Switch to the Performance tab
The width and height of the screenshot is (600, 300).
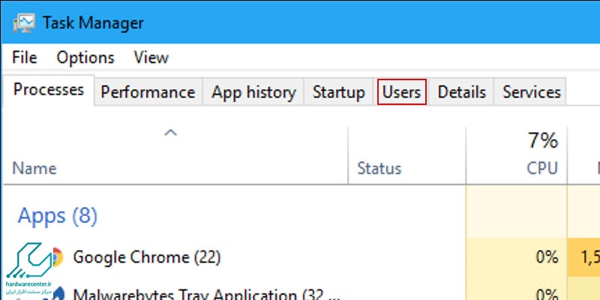pos(148,91)
